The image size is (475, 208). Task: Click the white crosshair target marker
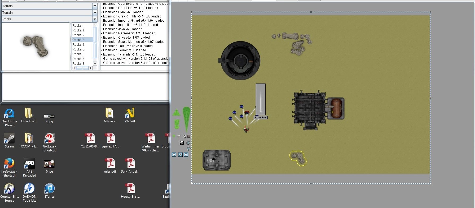(x=185, y=136)
